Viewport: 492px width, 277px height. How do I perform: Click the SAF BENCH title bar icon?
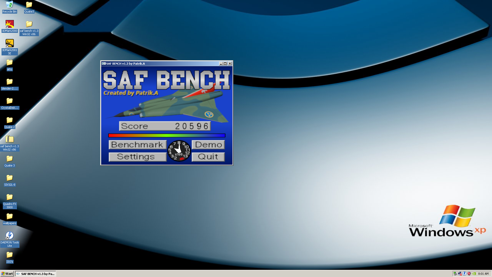(104, 64)
